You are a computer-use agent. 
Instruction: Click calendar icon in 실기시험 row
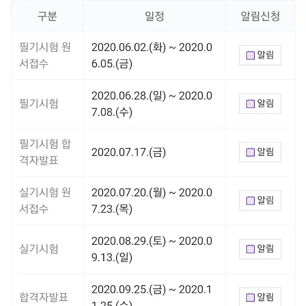(x=250, y=249)
